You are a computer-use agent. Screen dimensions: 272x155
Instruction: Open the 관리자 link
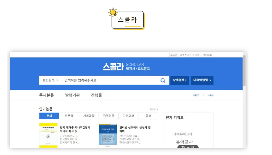coord(196,55)
